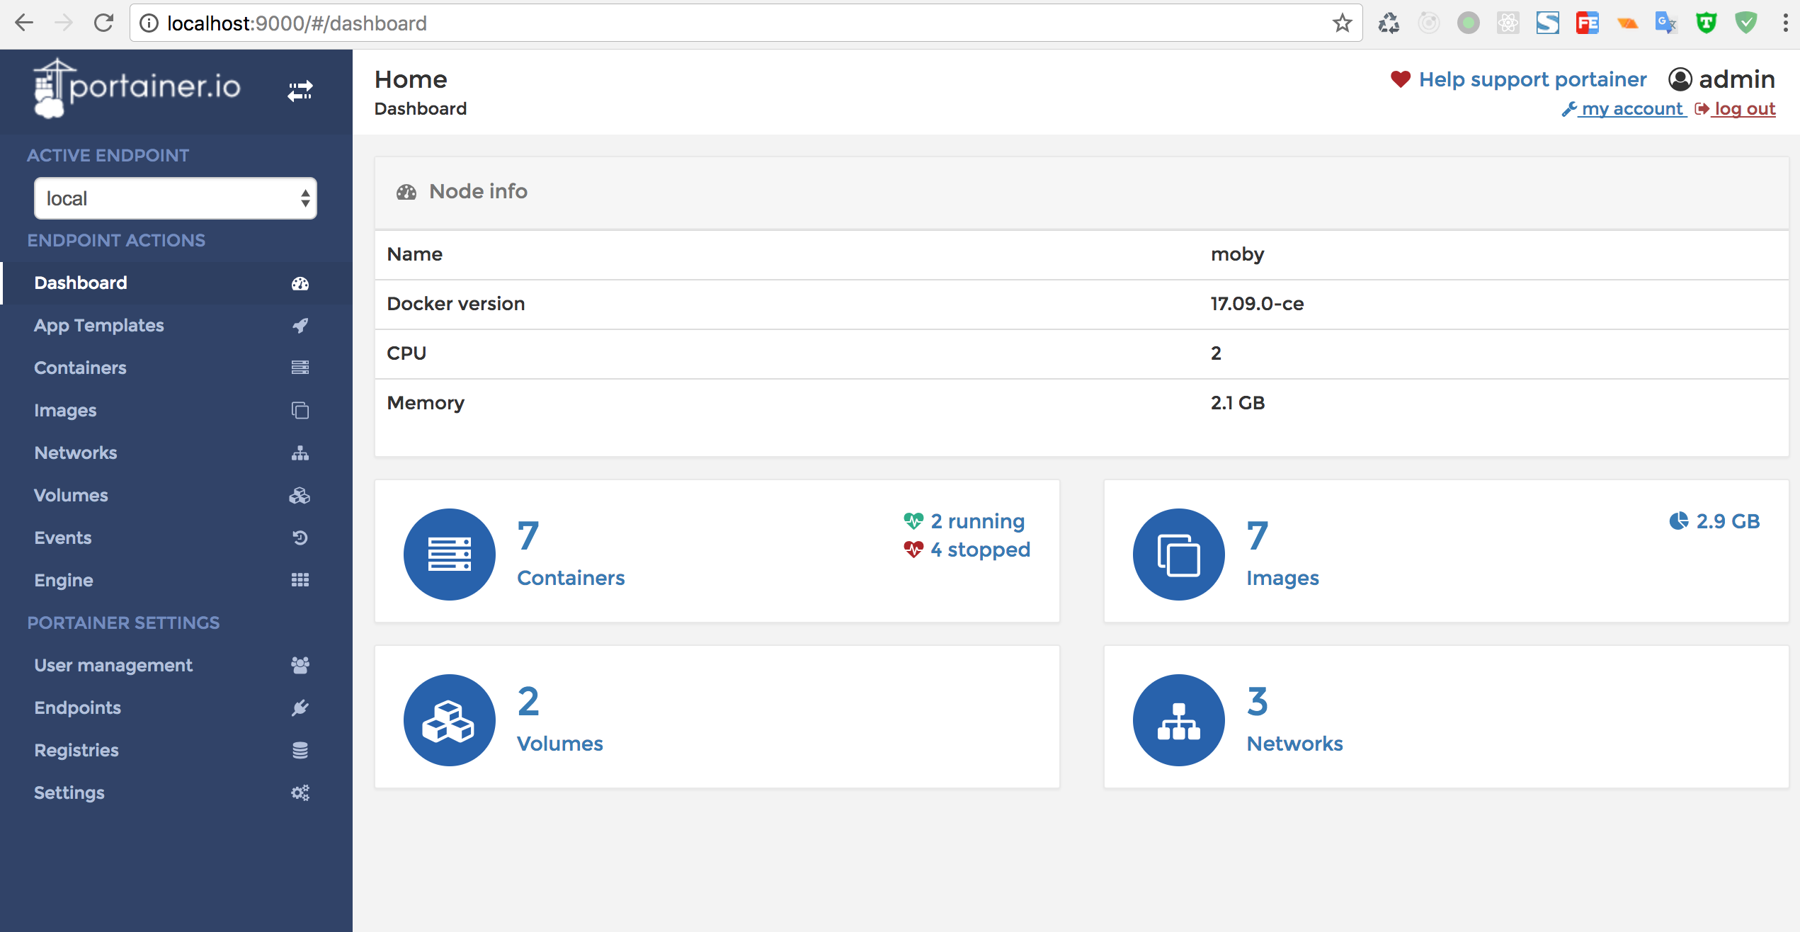This screenshot has height=932, width=1800.
Task: Click the browser address bar
Action: click(708, 23)
